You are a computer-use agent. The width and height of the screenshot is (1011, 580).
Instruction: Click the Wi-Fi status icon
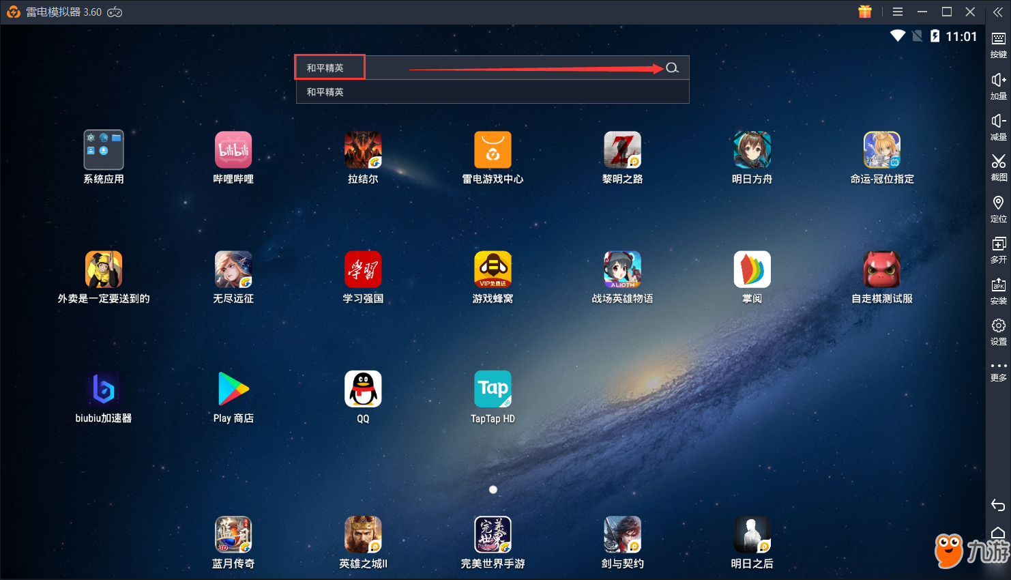click(898, 35)
